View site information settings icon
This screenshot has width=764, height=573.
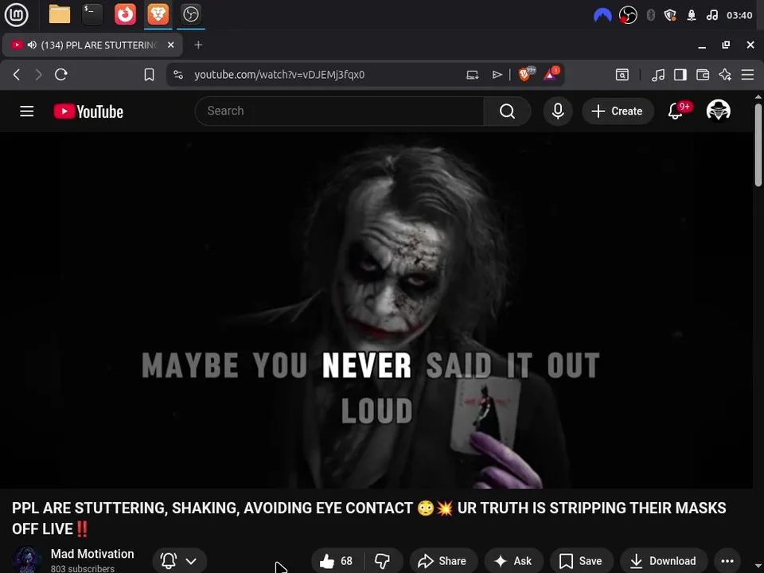178,75
